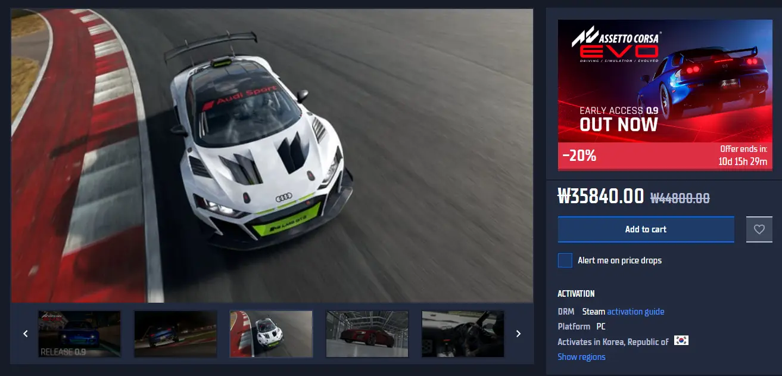Click the DRM Steam text
The image size is (782, 376).
click(x=581, y=312)
